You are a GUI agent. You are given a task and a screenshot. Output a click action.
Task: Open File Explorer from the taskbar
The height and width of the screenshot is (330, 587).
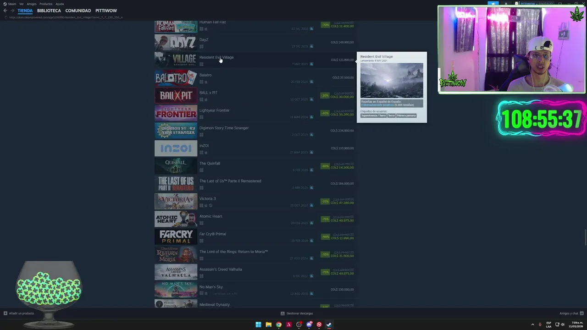[x=268, y=324]
